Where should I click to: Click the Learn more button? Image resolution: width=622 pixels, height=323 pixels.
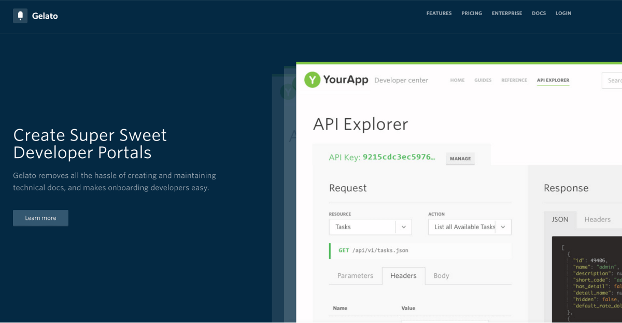pos(40,218)
